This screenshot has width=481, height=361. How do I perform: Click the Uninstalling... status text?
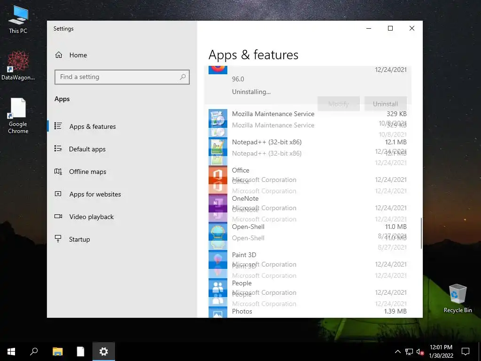point(251,92)
